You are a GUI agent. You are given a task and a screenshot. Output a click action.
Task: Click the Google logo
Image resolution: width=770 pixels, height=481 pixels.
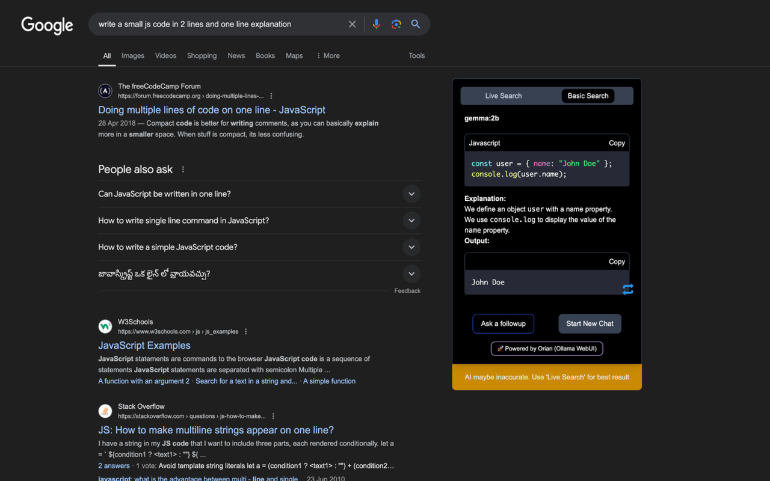(x=47, y=25)
